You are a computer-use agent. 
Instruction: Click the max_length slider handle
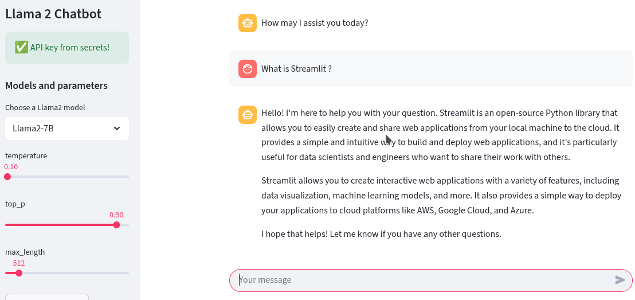tap(19, 273)
